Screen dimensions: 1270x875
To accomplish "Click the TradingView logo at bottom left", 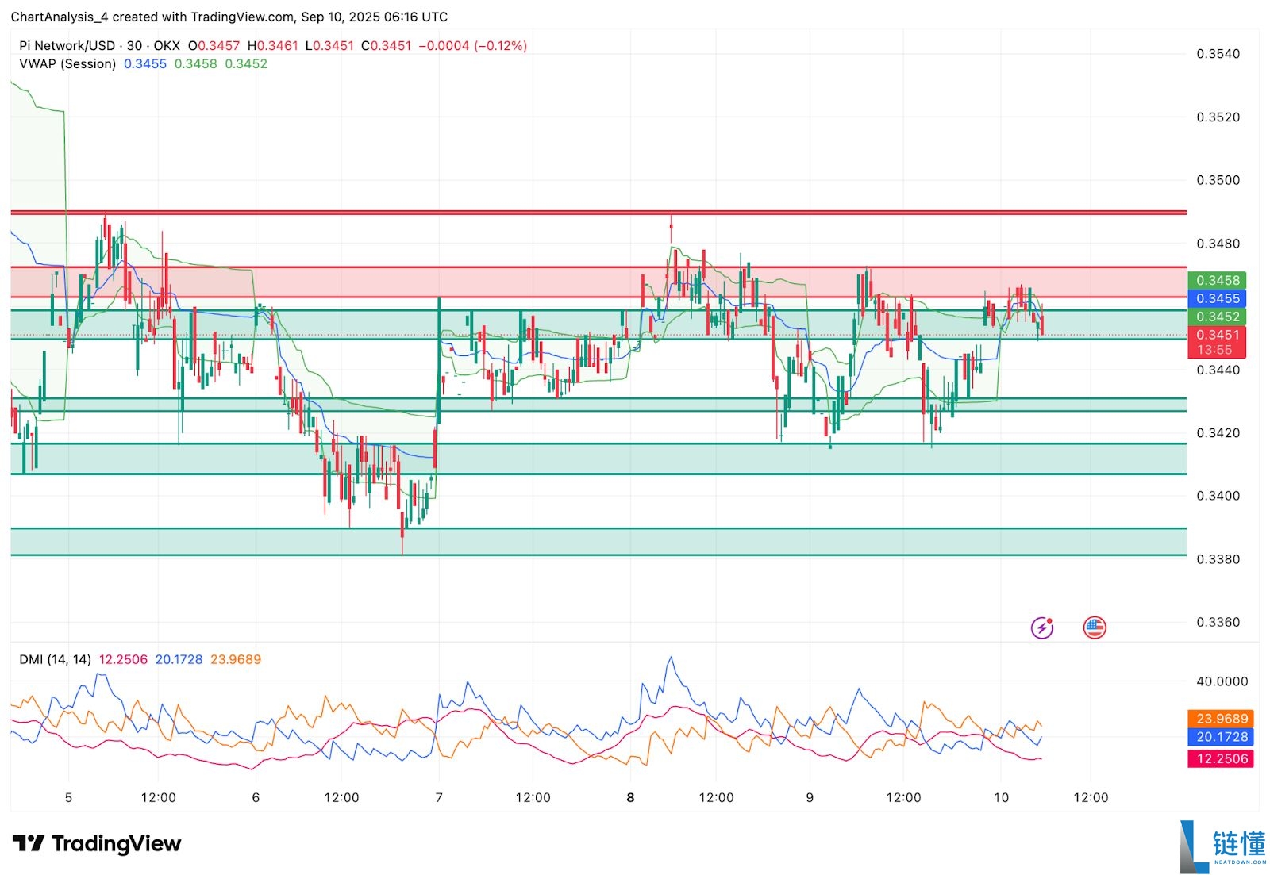I will (x=97, y=843).
